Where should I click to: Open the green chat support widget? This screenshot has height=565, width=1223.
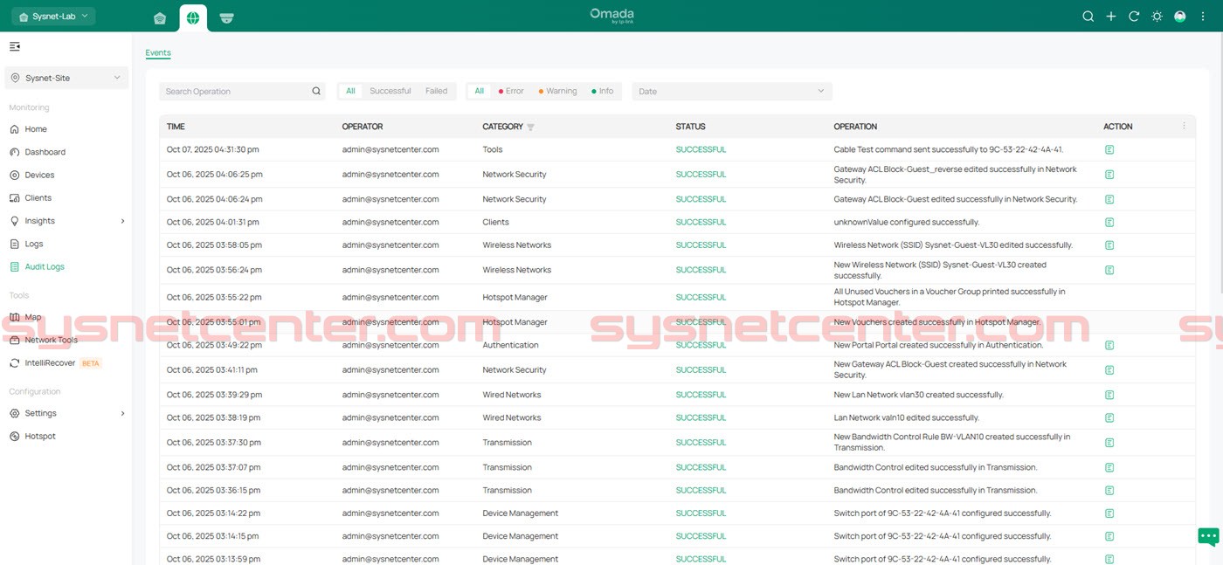click(x=1208, y=536)
